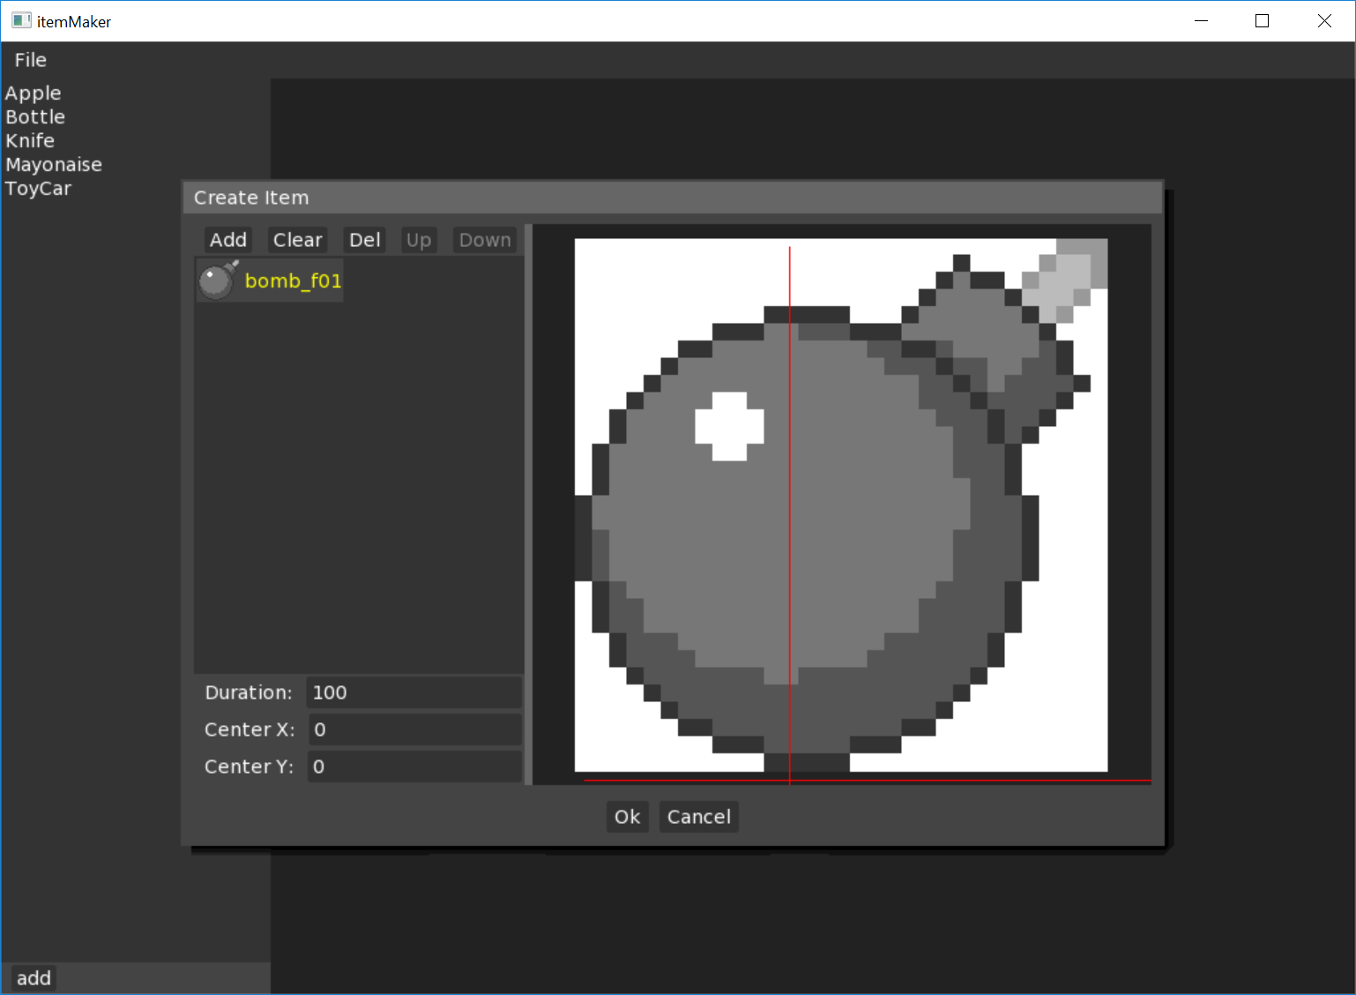
Task: Click the bomb thumbnail icon in frame list
Action: [217, 281]
